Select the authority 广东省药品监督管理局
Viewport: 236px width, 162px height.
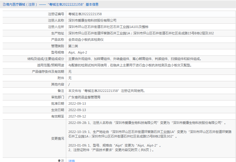tap(84, 97)
